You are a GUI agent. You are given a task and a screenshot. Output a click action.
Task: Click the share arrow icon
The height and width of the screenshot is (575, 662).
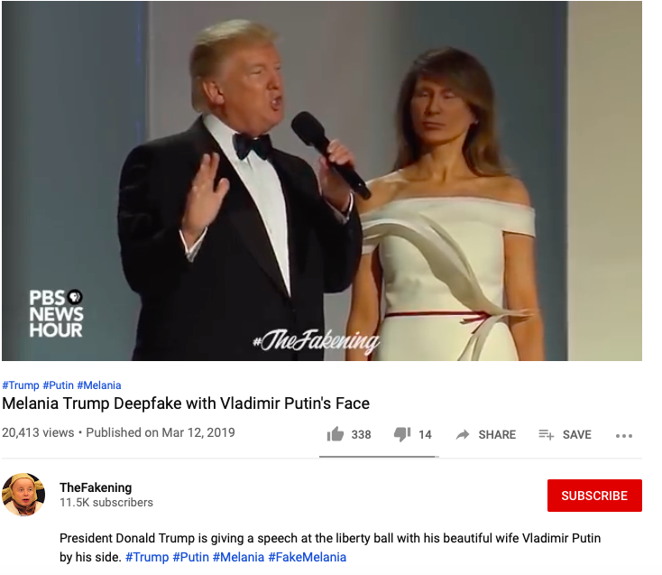click(x=463, y=434)
